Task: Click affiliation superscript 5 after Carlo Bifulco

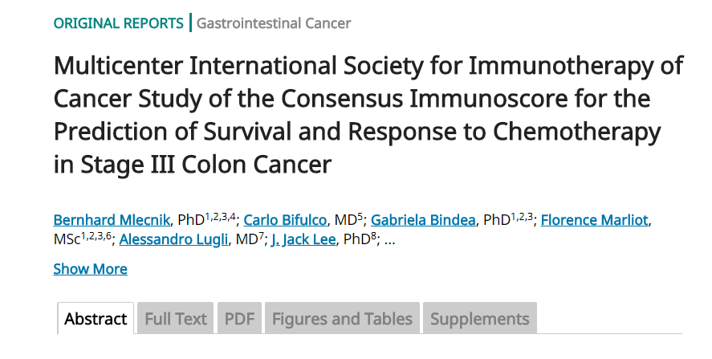Action: [360, 215]
